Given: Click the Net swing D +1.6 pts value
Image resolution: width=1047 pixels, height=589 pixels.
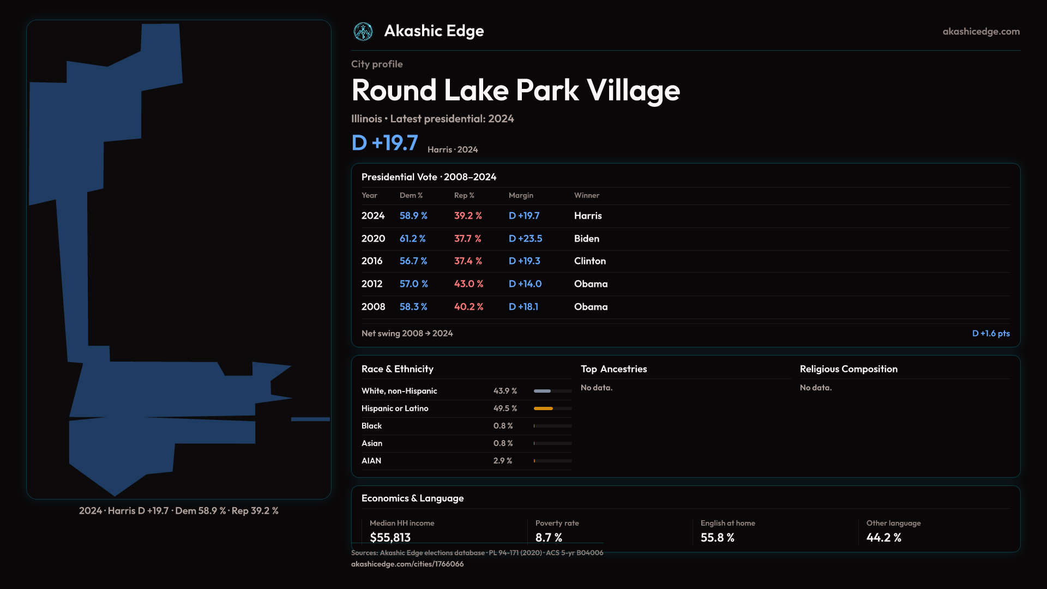Looking at the screenshot, I should tap(990, 333).
